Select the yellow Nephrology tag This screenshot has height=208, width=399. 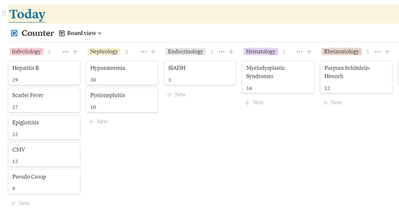104,51
